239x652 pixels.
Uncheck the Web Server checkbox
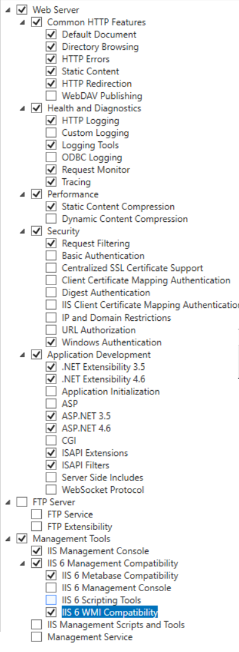pos(22,9)
